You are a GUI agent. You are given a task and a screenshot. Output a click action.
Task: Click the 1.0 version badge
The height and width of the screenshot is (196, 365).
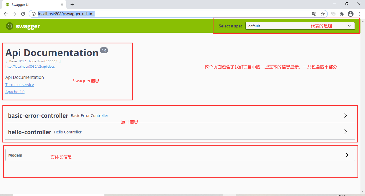coord(104,50)
